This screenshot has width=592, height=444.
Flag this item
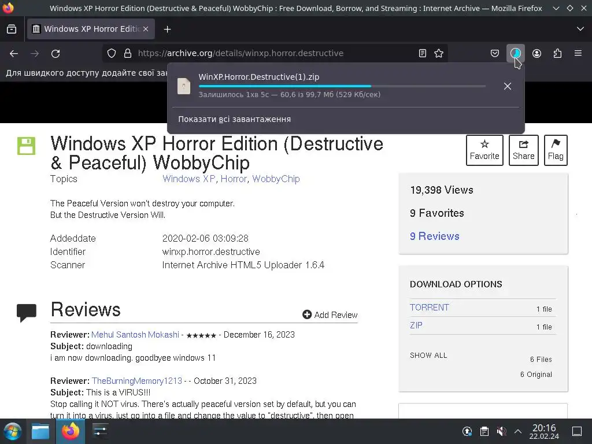coord(556,150)
